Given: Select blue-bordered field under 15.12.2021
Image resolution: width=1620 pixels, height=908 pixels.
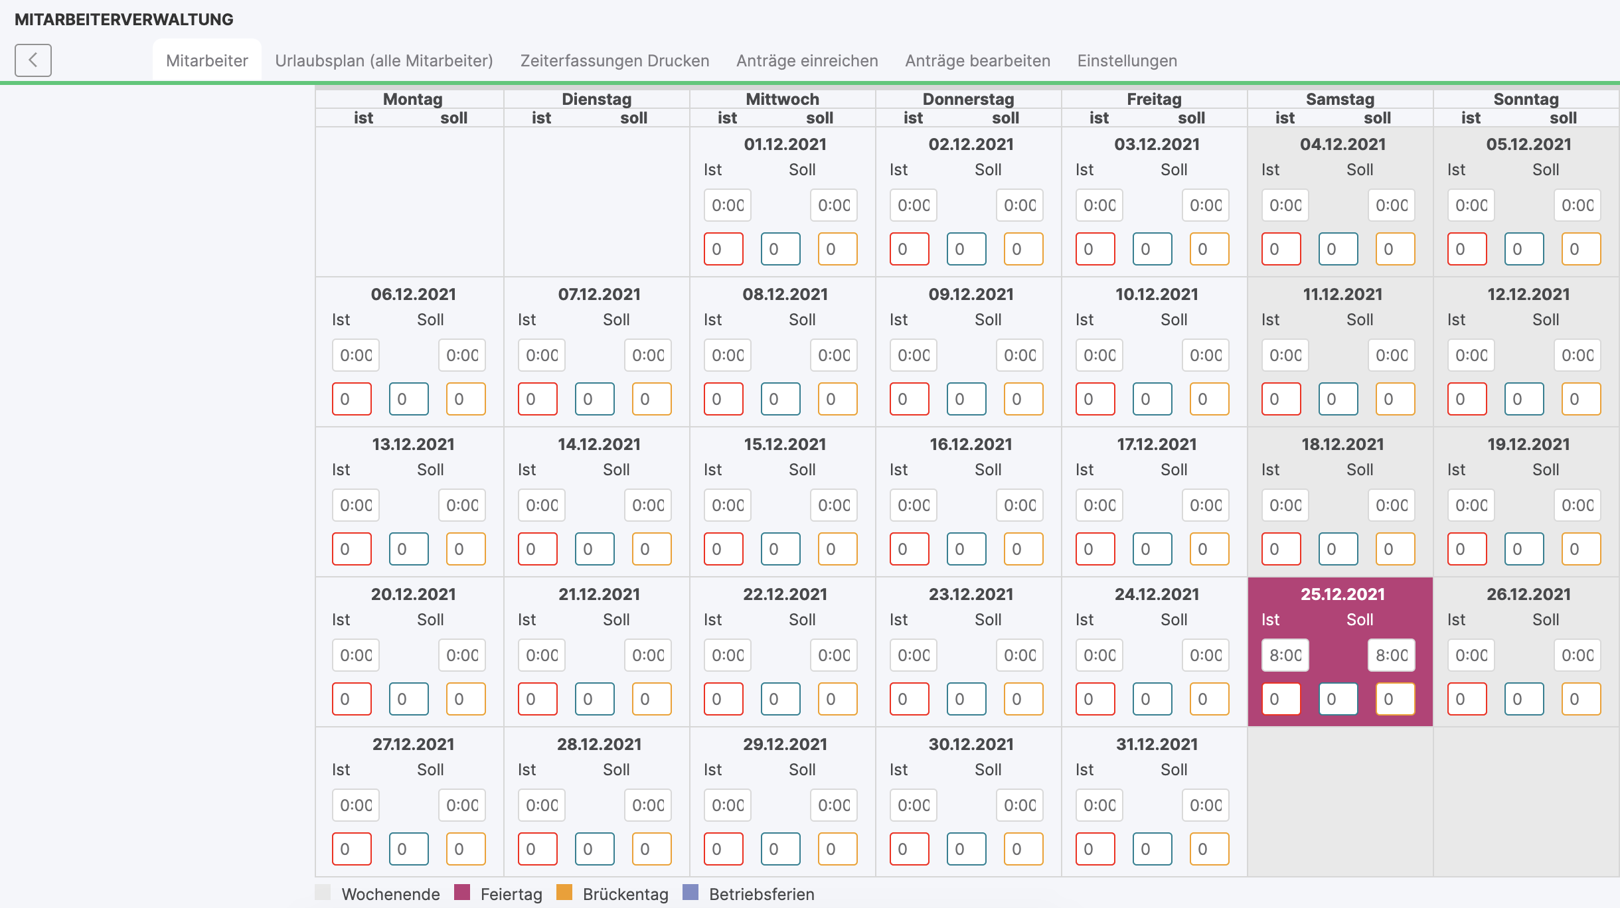Looking at the screenshot, I should (x=780, y=549).
